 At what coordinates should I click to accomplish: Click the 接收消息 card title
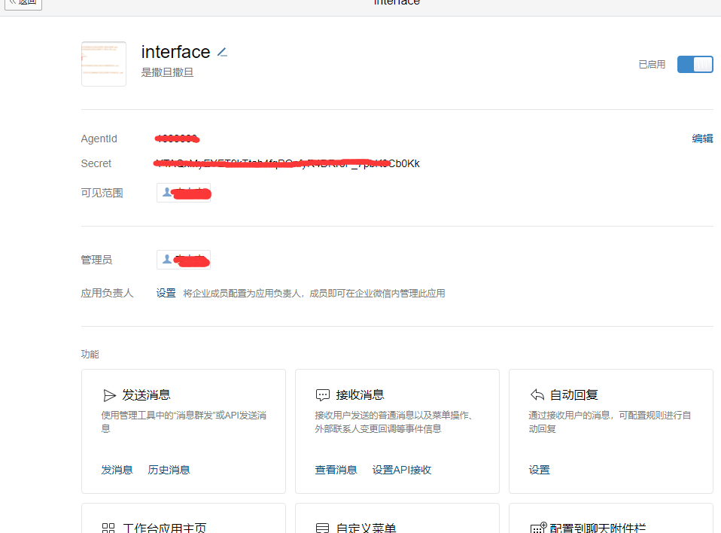coord(360,395)
